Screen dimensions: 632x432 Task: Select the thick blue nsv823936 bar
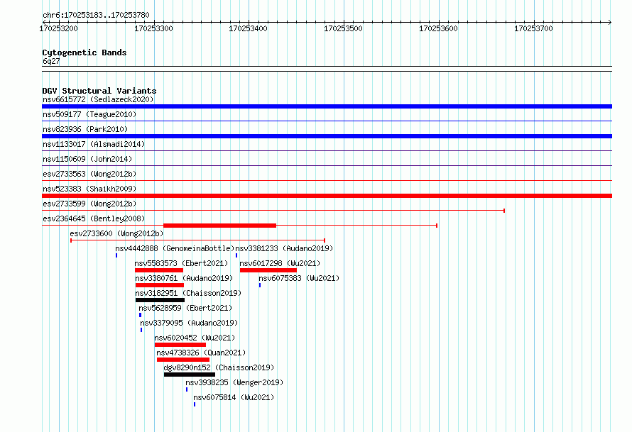[327, 136]
